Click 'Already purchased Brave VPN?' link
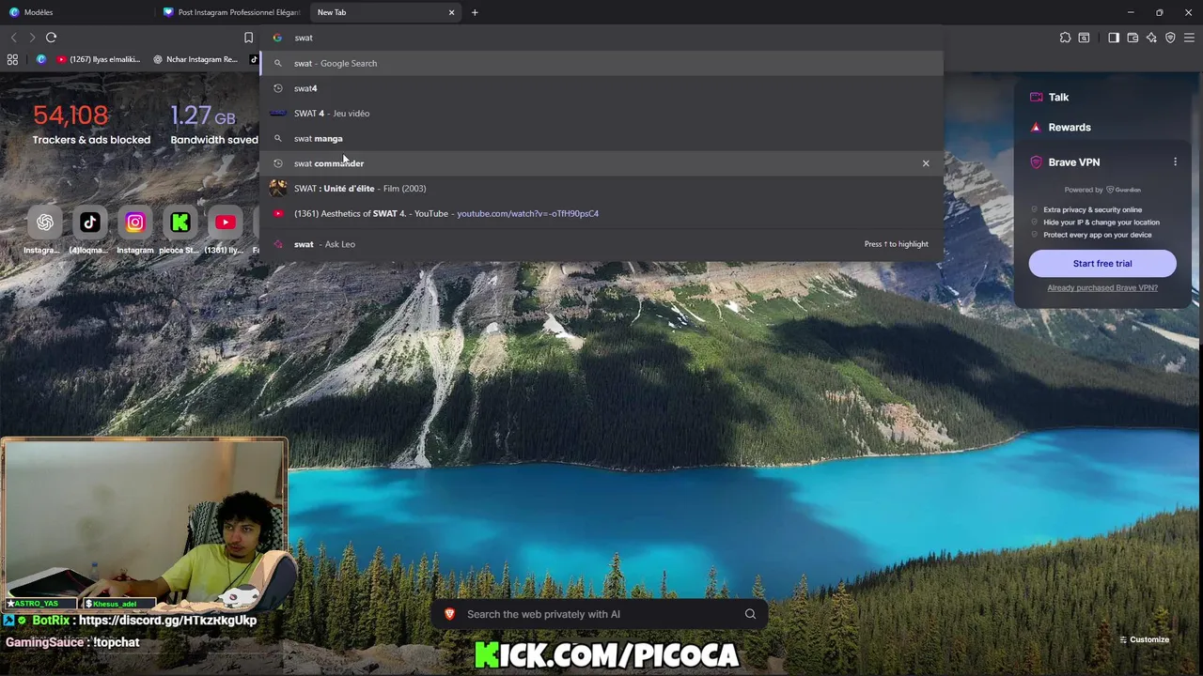 coord(1102,287)
